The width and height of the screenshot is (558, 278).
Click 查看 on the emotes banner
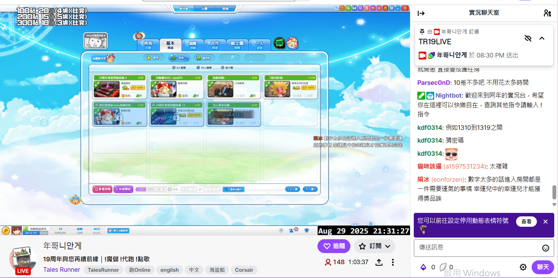tap(526, 222)
